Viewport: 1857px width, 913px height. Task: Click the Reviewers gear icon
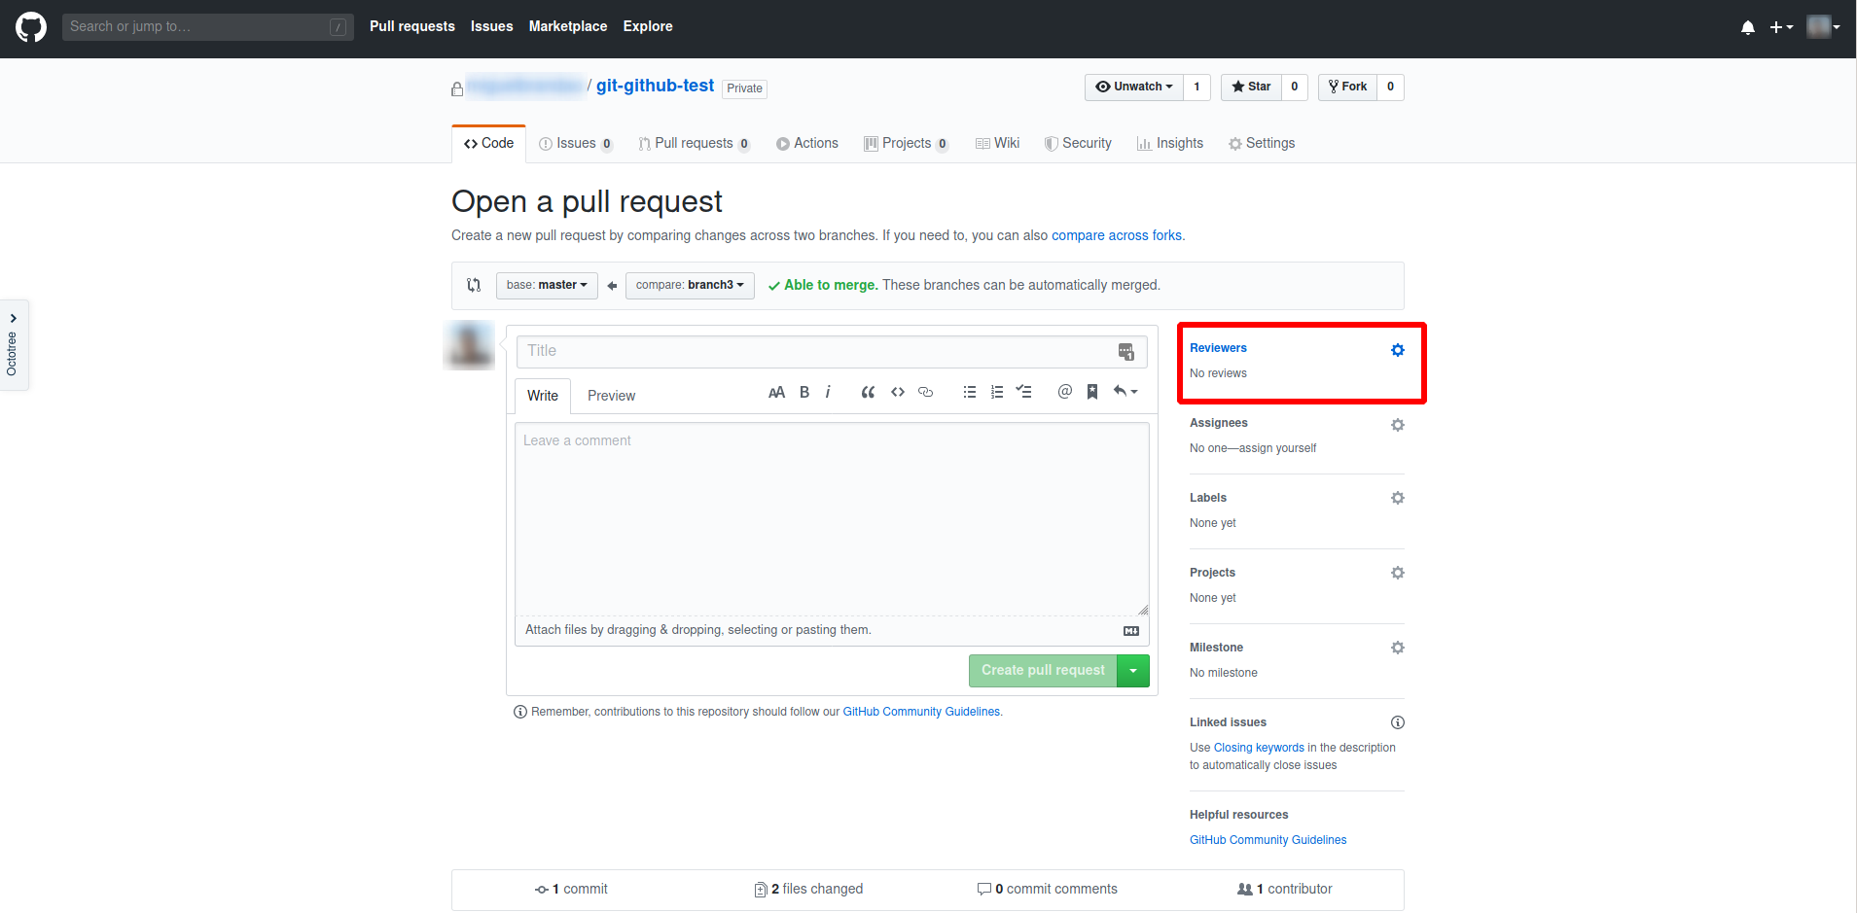[1398, 350]
